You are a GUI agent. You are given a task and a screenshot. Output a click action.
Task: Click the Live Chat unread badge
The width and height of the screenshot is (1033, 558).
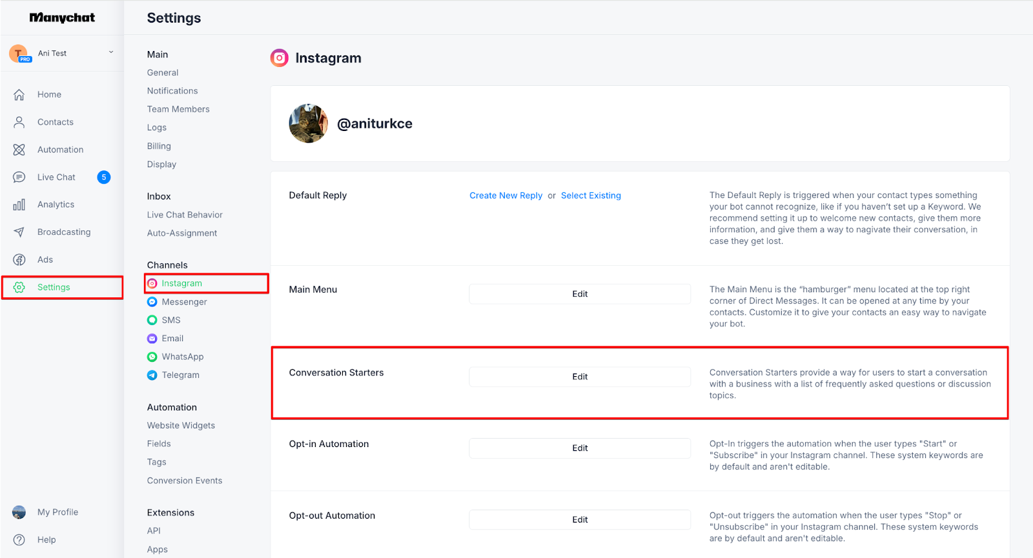point(104,177)
